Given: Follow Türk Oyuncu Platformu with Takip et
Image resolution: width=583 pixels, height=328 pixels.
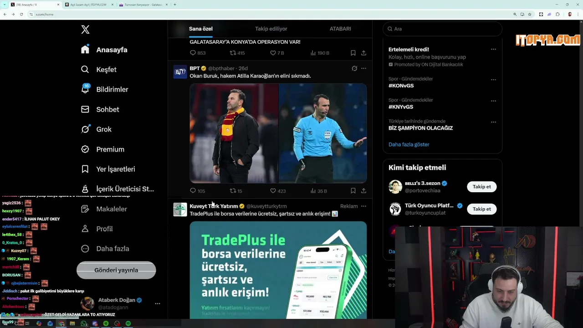Looking at the screenshot, I should click(x=481, y=209).
